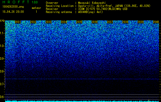Screen dimensions: 161x102
Task: Click the cyan signal strength strip
Action: (x=82, y=101)
